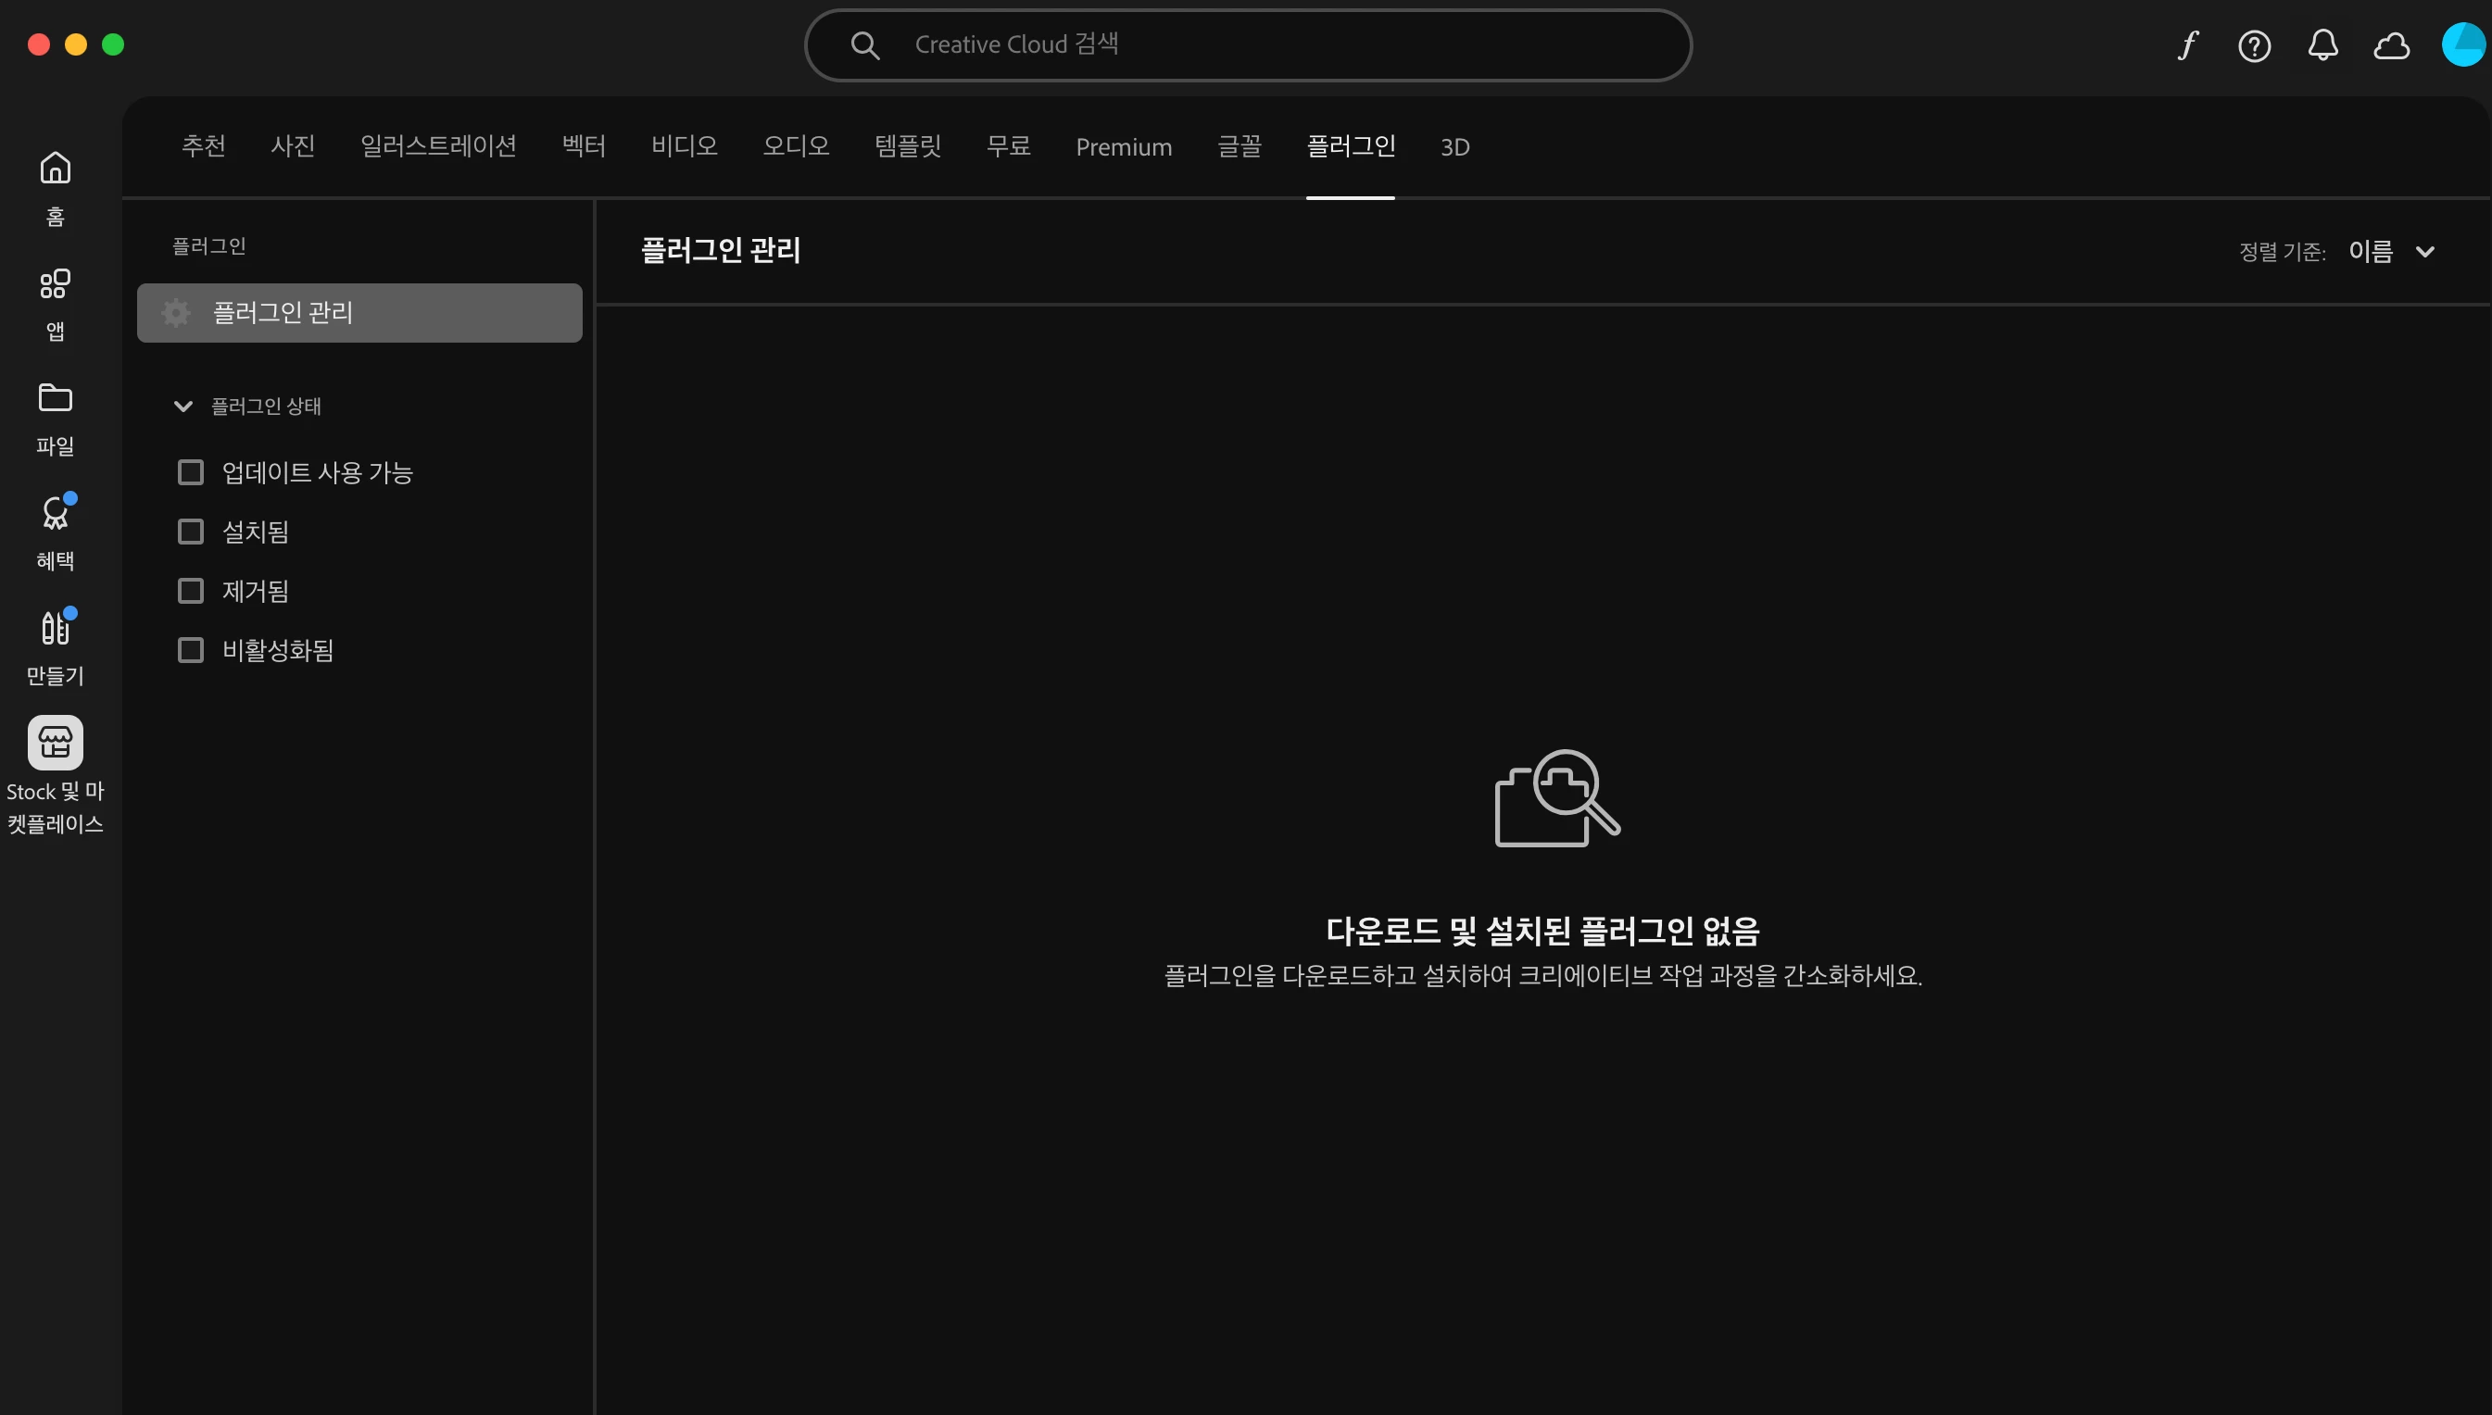Viewport: 2492px width, 1415px height.
Task: Open the 정렬 기준 이름 sort dropdown
Action: tap(2391, 252)
